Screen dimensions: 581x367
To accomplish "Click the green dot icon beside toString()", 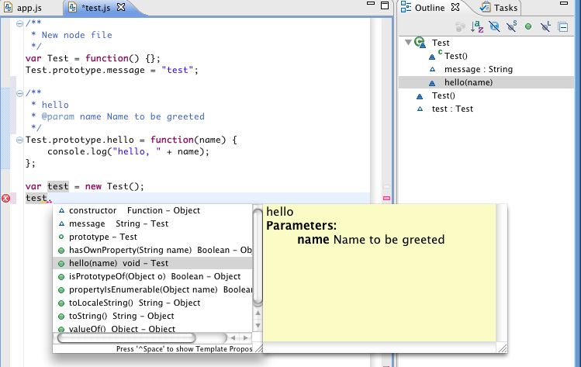I will 61,317.
